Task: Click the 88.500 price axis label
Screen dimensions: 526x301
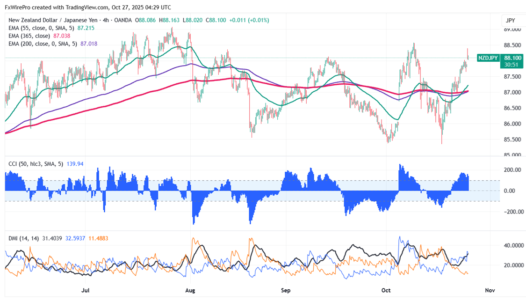Action: click(512, 45)
